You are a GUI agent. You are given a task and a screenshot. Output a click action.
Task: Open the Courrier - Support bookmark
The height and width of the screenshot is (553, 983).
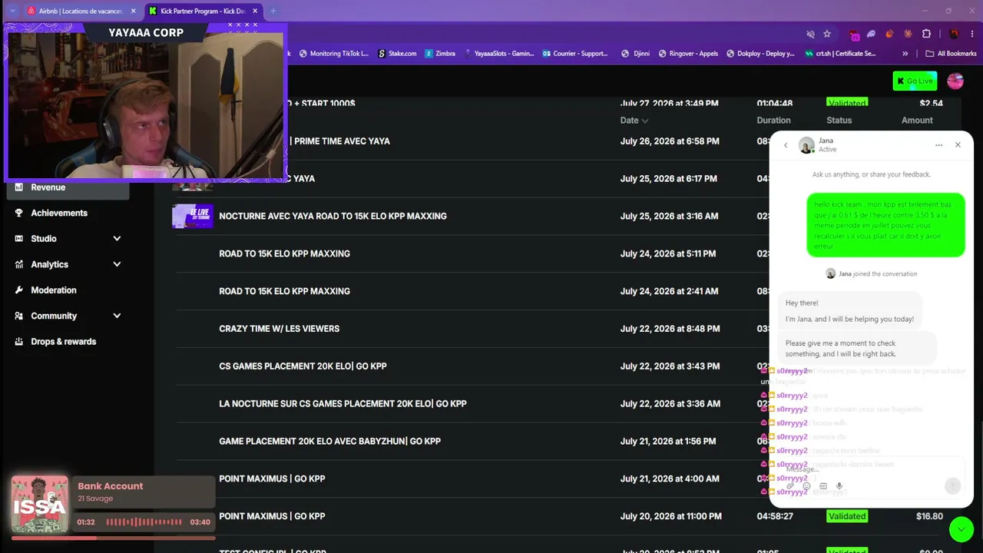point(575,54)
